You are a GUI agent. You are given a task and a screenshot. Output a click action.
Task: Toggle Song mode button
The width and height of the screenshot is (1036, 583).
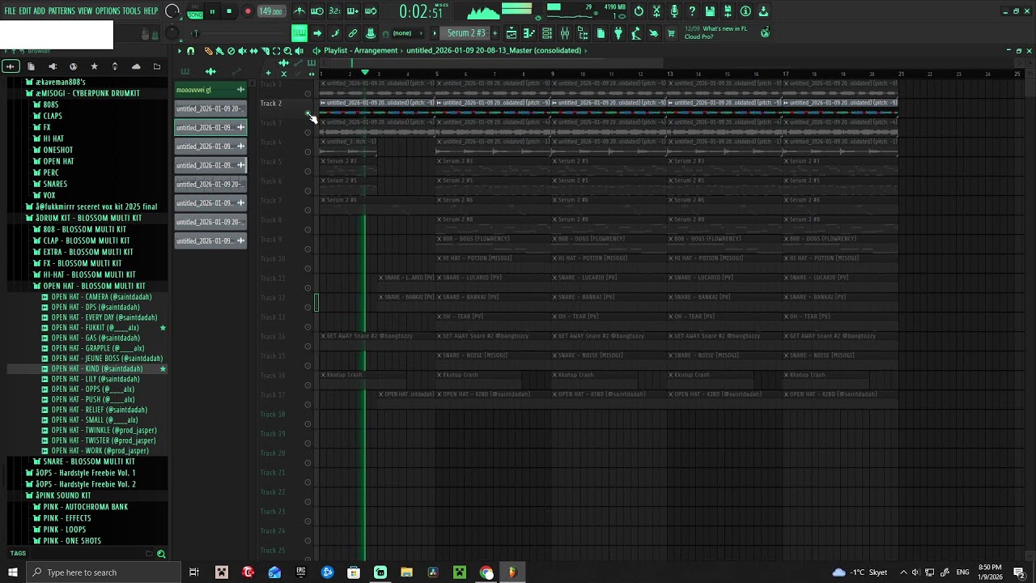194,15
